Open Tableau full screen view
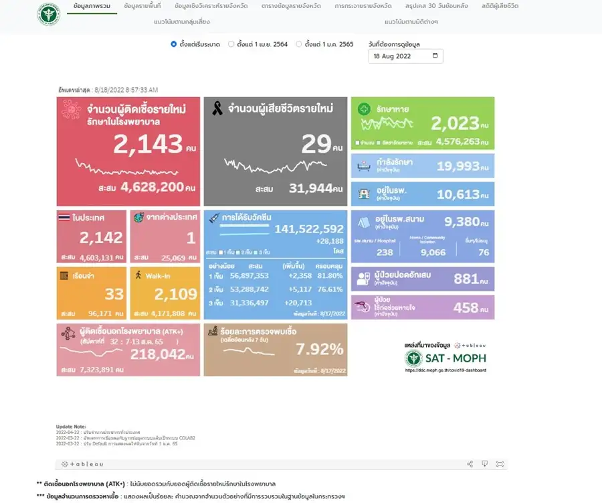Viewport: 602px width, 503px height. (x=500, y=463)
